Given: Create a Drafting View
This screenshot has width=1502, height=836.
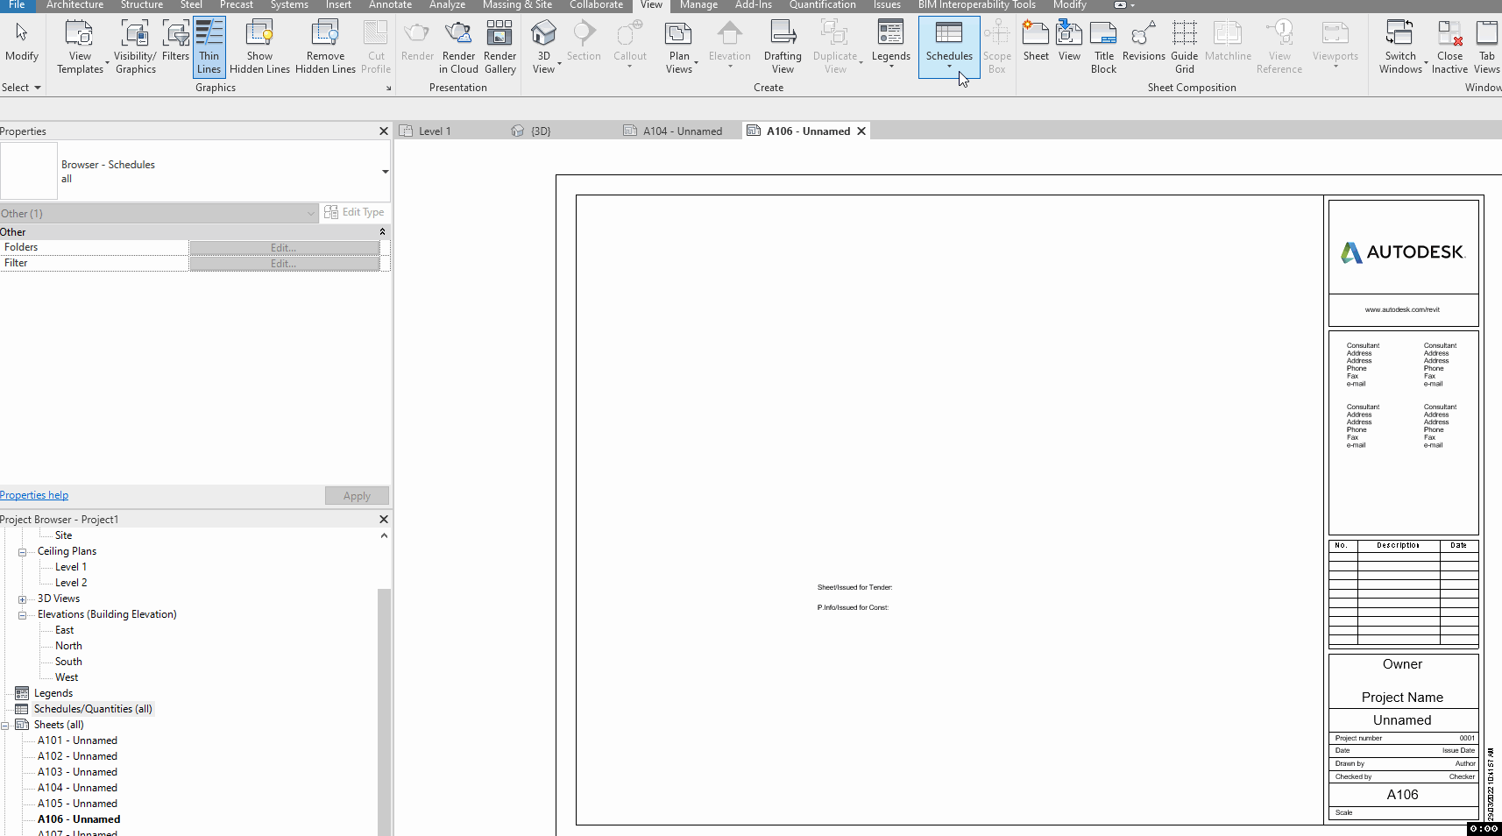Looking at the screenshot, I should 783,47.
